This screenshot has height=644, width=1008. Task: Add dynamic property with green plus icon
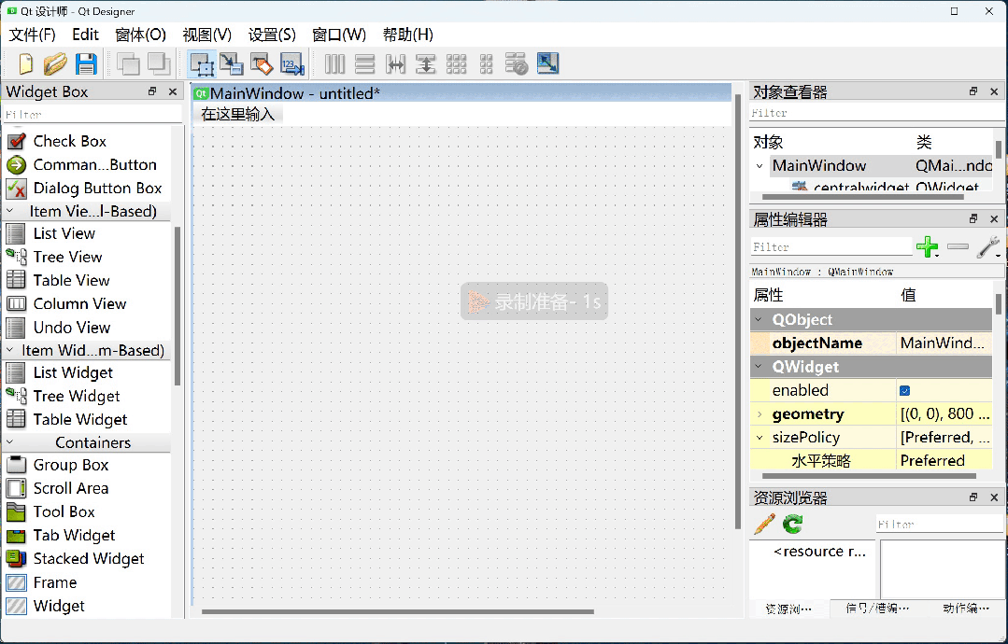pyautogui.click(x=927, y=246)
